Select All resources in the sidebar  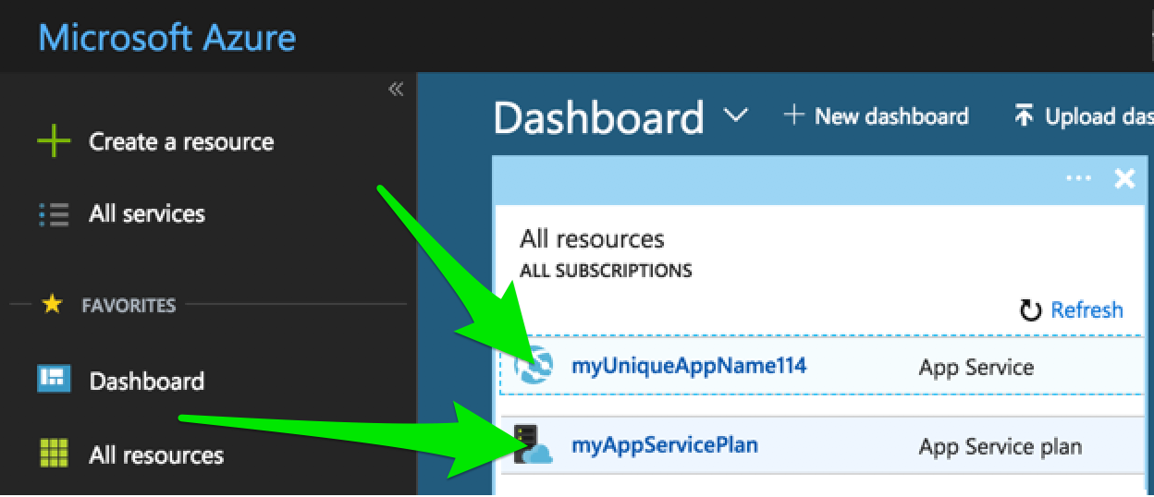click(x=156, y=455)
